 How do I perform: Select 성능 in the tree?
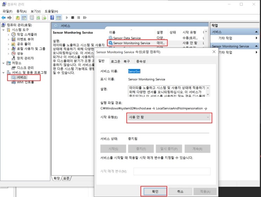[x=20, y=53]
